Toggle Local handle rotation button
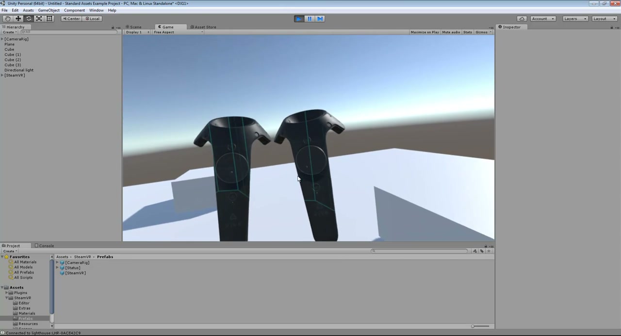The height and width of the screenshot is (336, 621). (x=92, y=18)
